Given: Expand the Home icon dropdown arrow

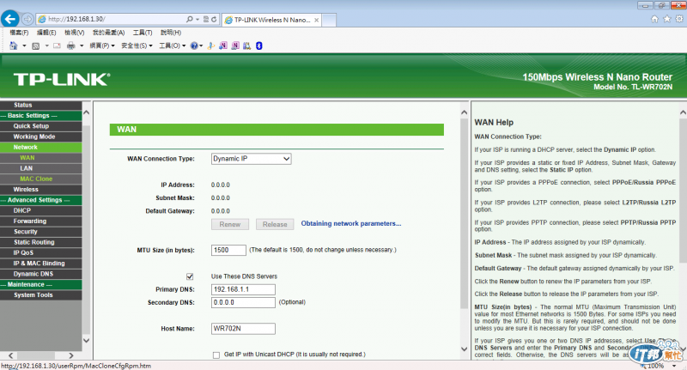Looking at the screenshot, I should tap(24, 45).
